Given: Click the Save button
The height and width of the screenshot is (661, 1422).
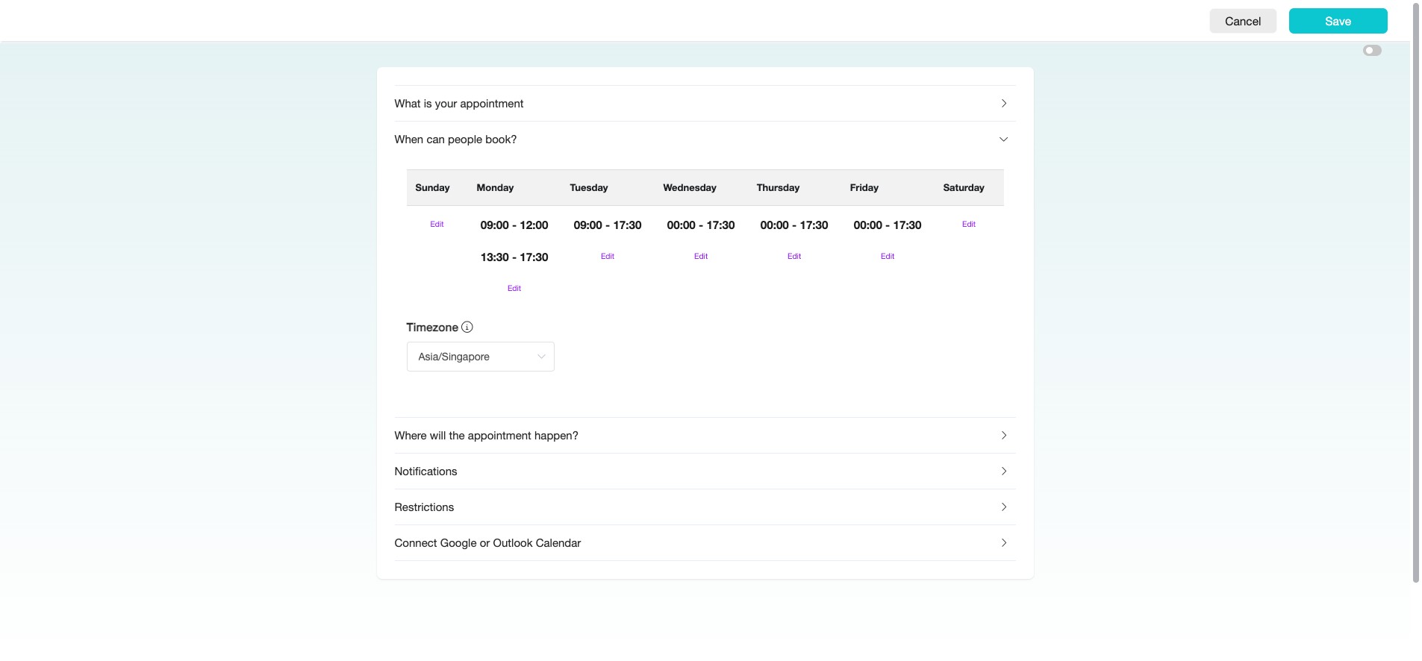Looking at the screenshot, I should (x=1338, y=21).
